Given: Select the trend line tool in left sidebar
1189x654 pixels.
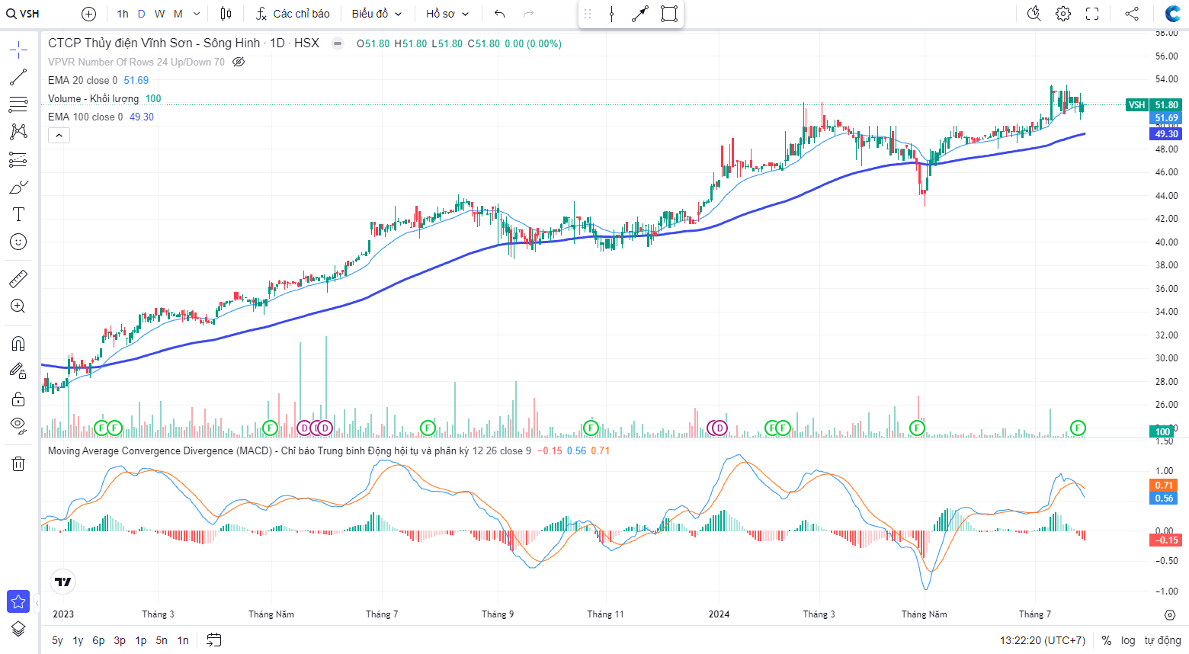Looking at the screenshot, I should [18, 77].
